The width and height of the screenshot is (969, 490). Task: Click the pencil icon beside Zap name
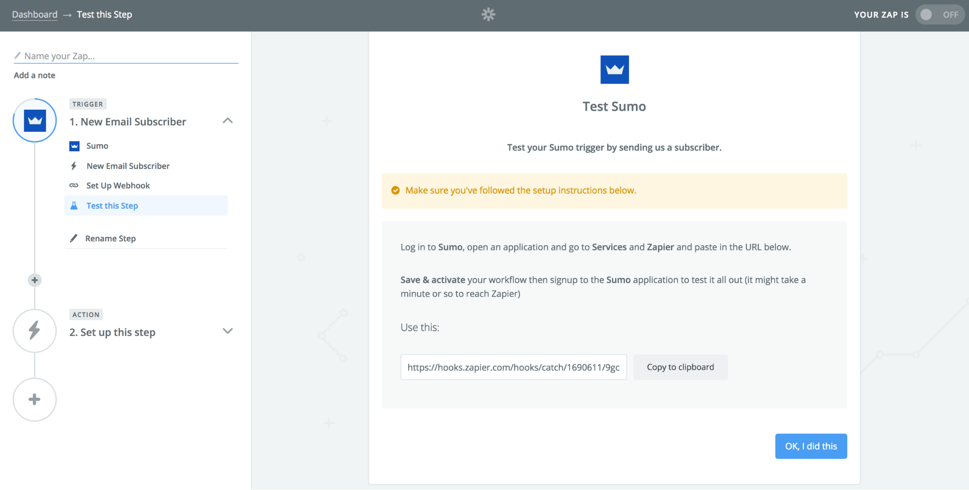(x=17, y=55)
